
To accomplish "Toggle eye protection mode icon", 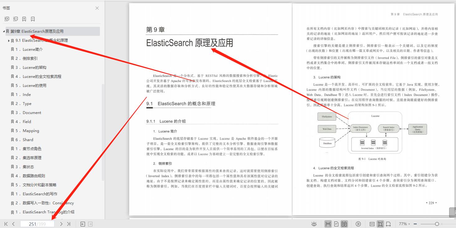I will tap(314, 224).
